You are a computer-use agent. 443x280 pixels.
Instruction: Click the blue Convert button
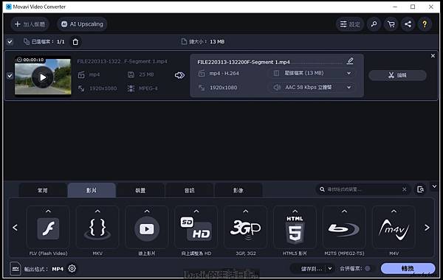coord(408,268)
